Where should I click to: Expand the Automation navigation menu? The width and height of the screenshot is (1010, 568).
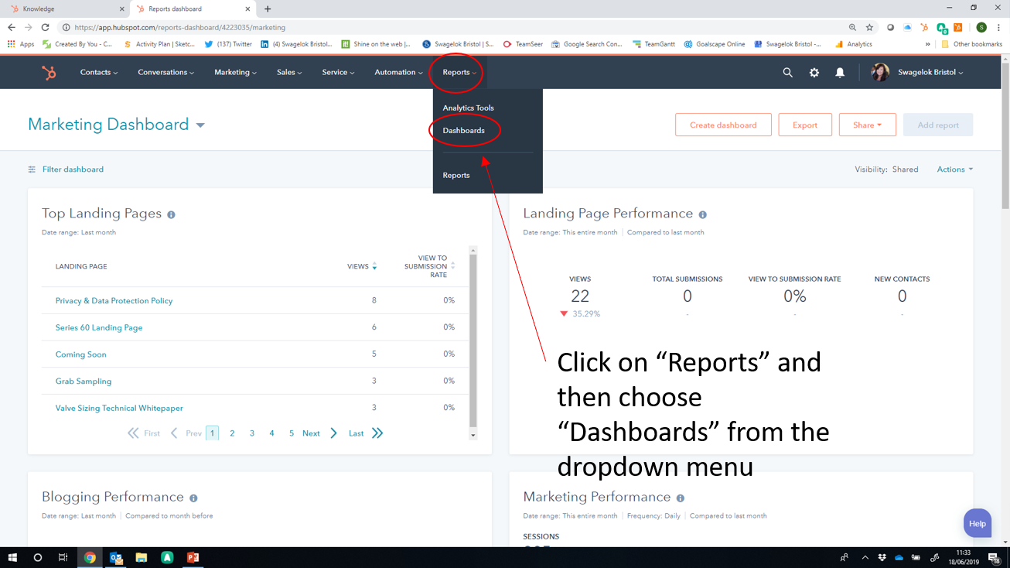click(398, 73)
